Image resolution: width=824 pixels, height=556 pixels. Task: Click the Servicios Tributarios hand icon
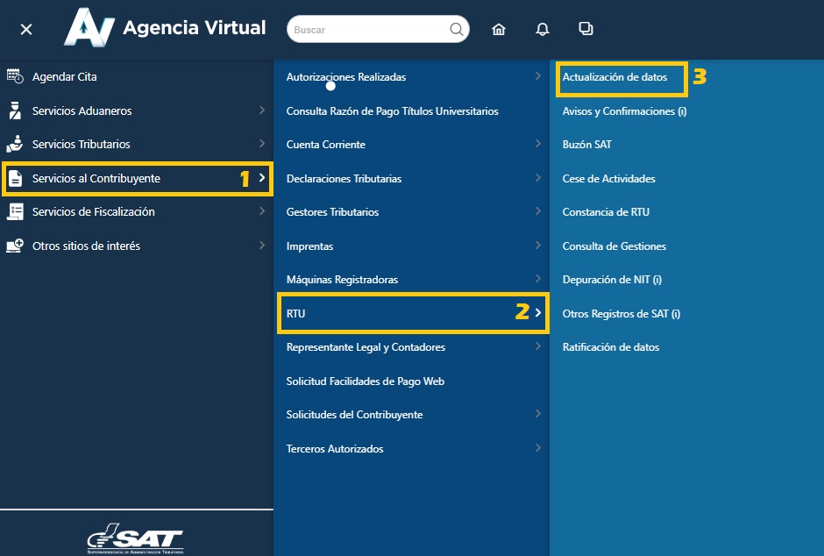pyautogui.click(x=15, y=144)
